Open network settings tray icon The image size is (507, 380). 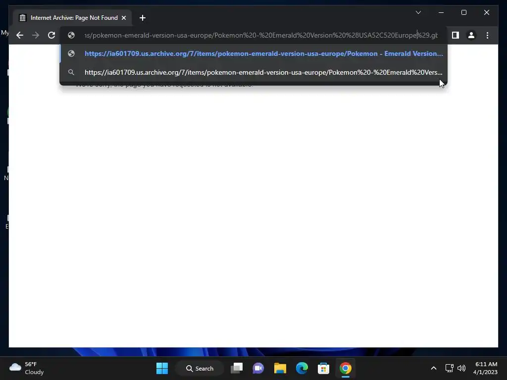pos(449,368)
